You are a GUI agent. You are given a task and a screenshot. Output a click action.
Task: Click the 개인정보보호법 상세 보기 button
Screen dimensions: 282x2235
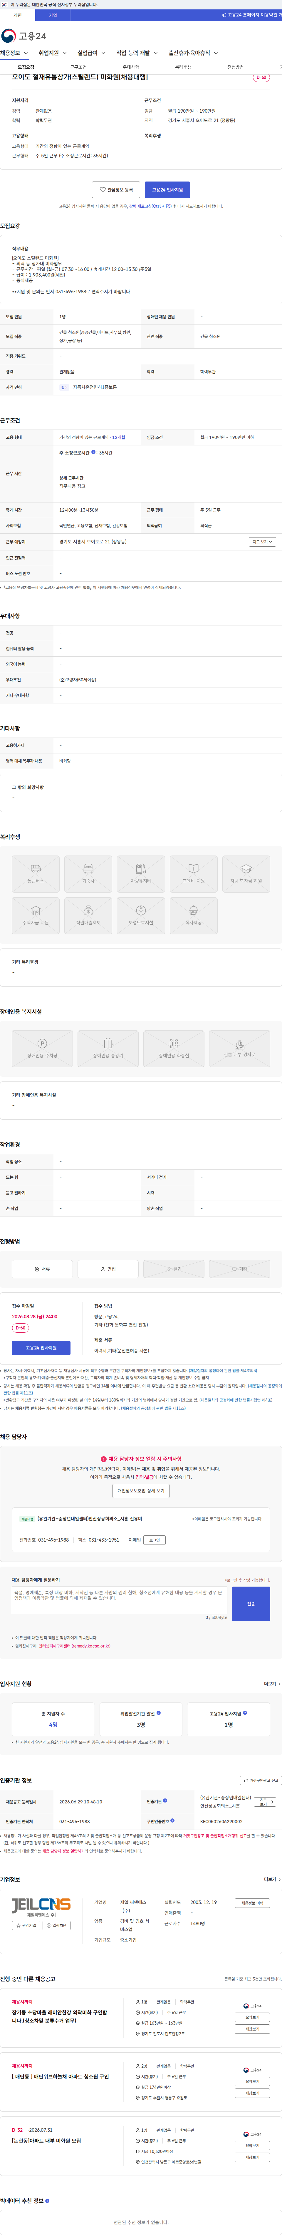coord(141,1491)
